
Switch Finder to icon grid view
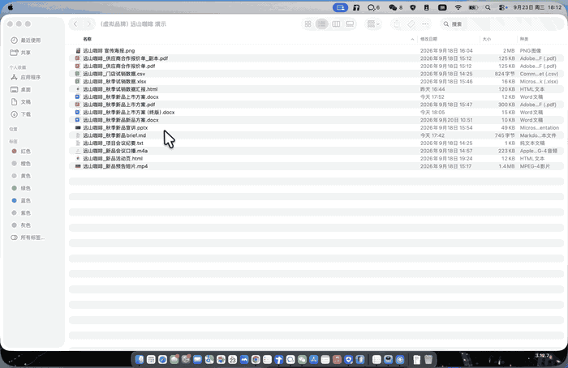[x=308, y=24]
